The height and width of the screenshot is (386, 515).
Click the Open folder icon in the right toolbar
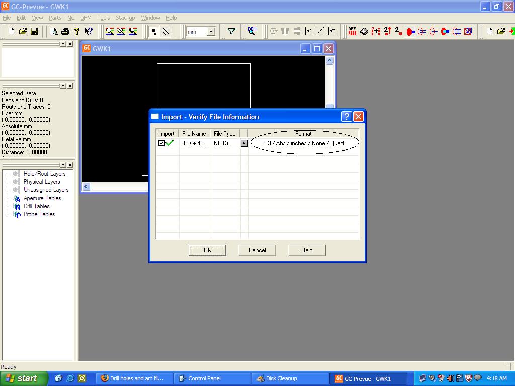(x=501, y=31)
